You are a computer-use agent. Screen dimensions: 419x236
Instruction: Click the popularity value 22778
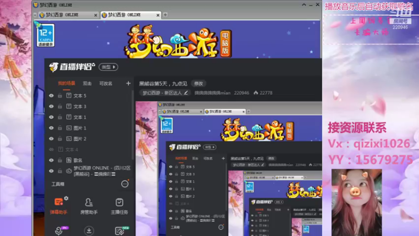tap(266, 93)
